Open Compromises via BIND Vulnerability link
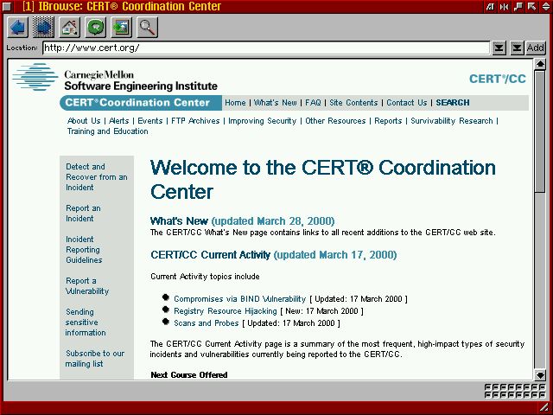 click(x=240, y=299)
